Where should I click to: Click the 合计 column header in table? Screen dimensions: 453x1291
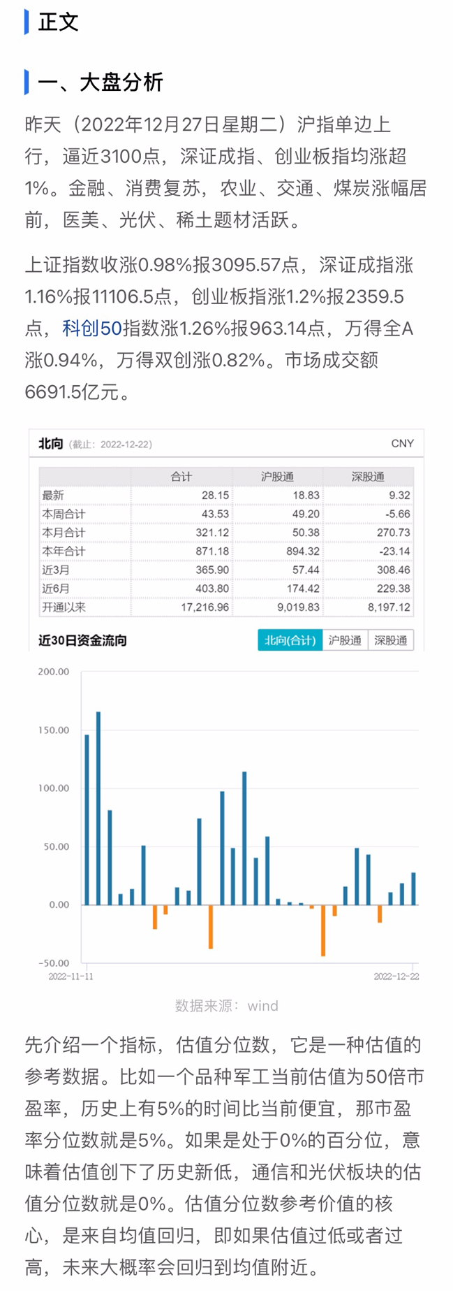point(181,477)
